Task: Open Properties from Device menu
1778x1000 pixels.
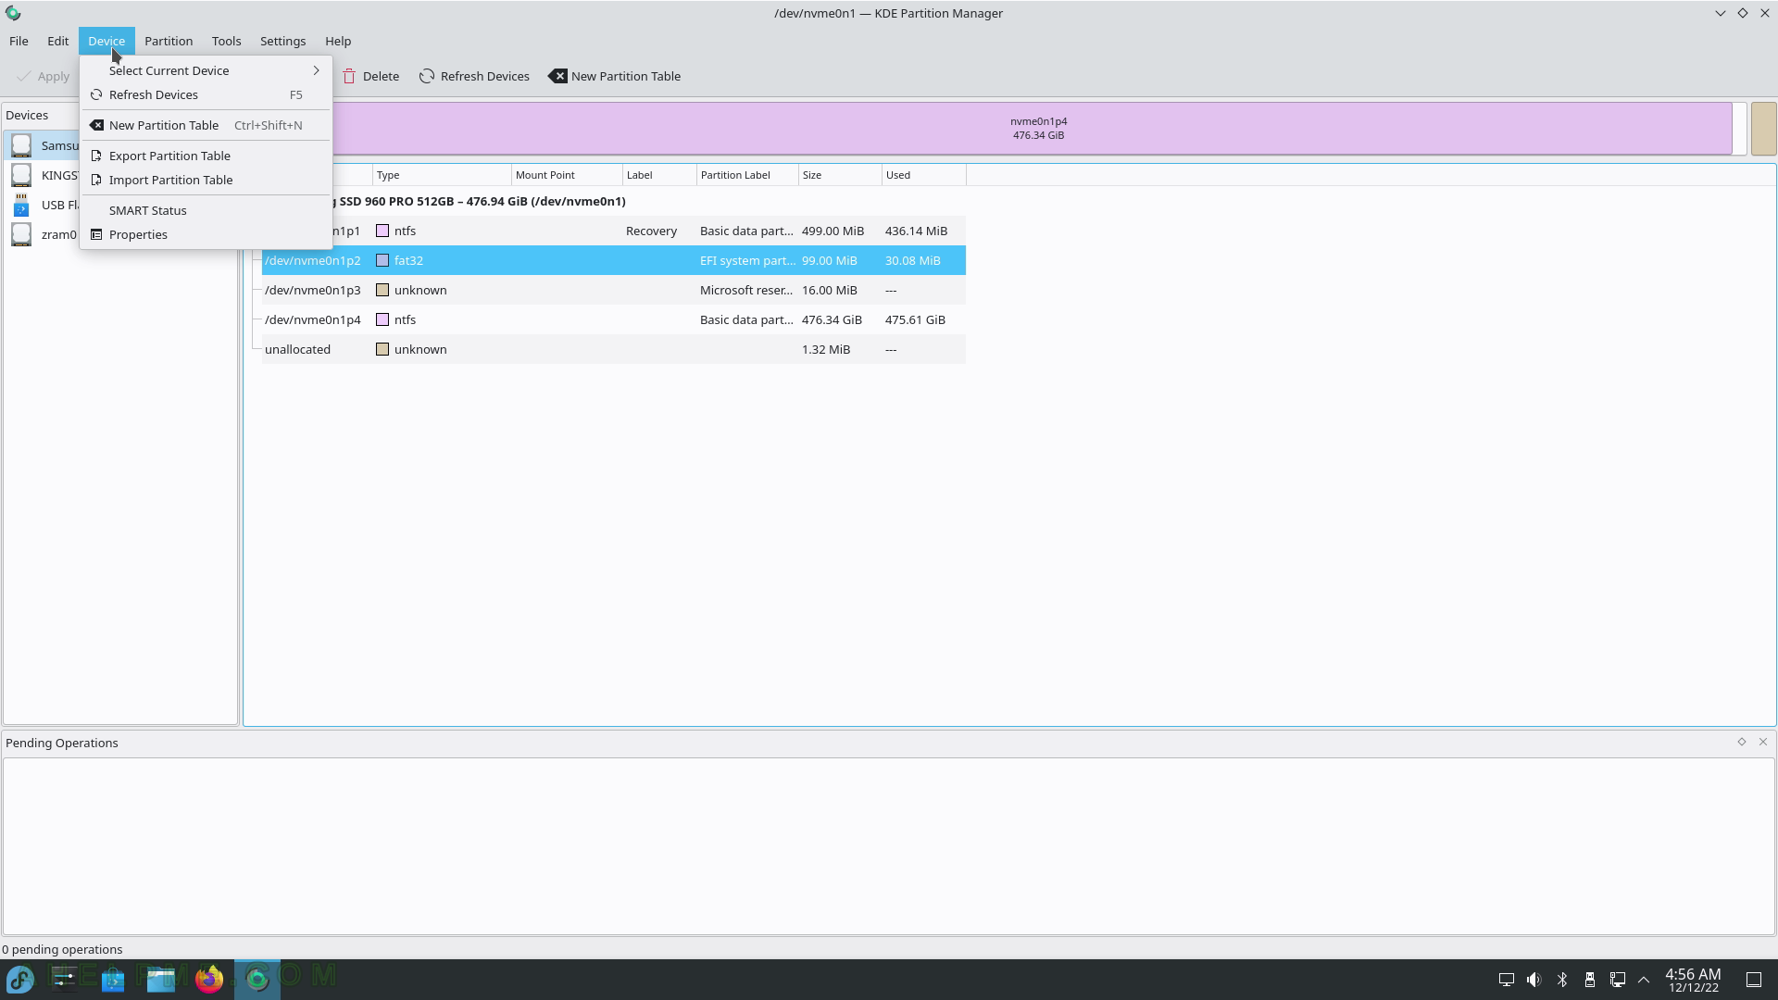Action: tap(206, 234)
